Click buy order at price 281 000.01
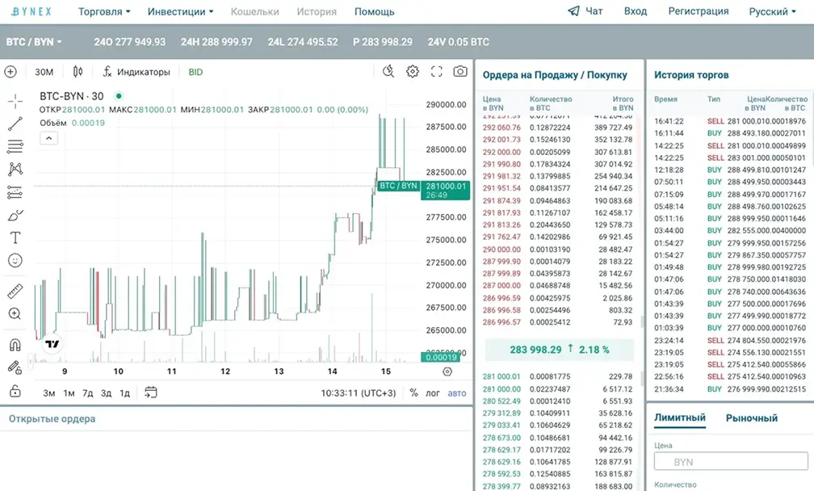This screenshot has width=814, height=491. coord(557,377)
